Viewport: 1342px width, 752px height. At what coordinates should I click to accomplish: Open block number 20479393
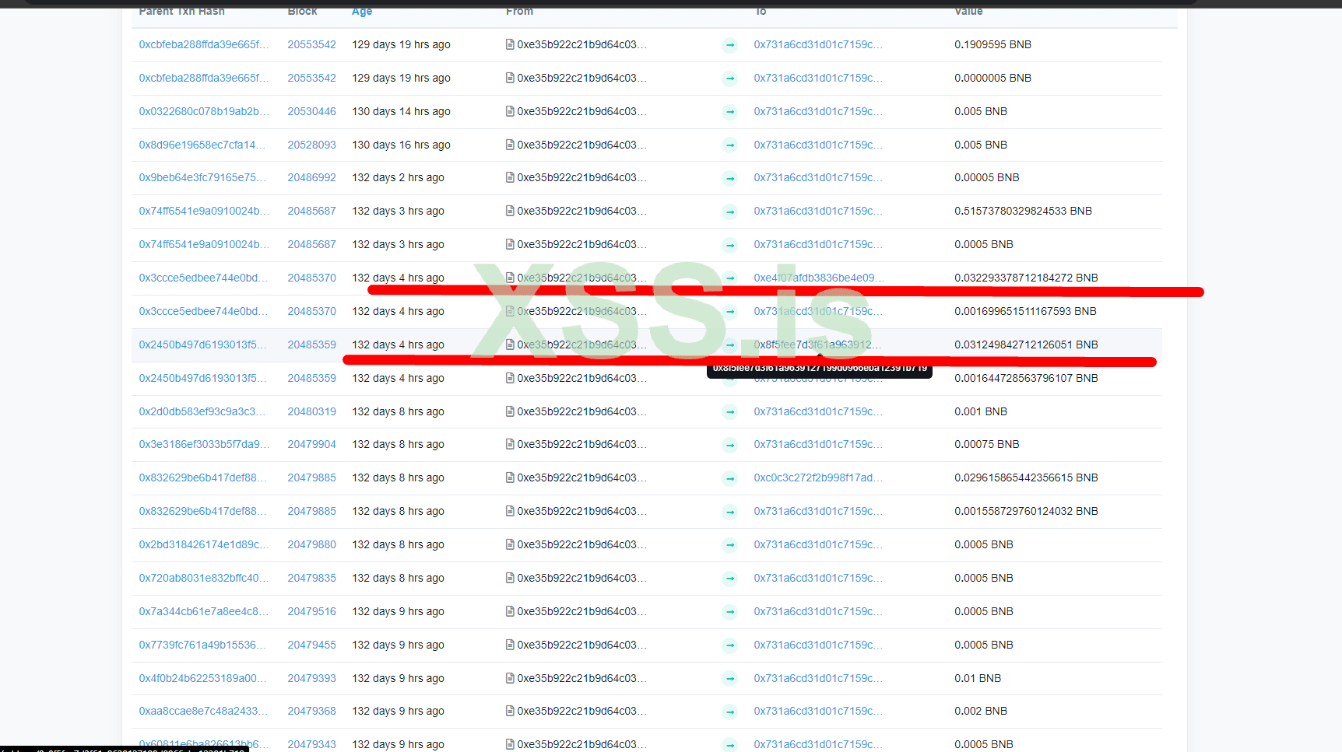[x=312, y=678]
